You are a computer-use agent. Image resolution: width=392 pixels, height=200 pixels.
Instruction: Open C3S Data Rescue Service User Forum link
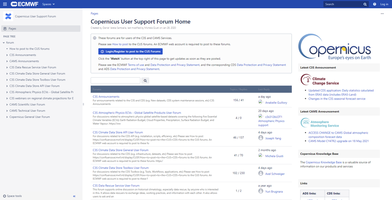(116, 185)
